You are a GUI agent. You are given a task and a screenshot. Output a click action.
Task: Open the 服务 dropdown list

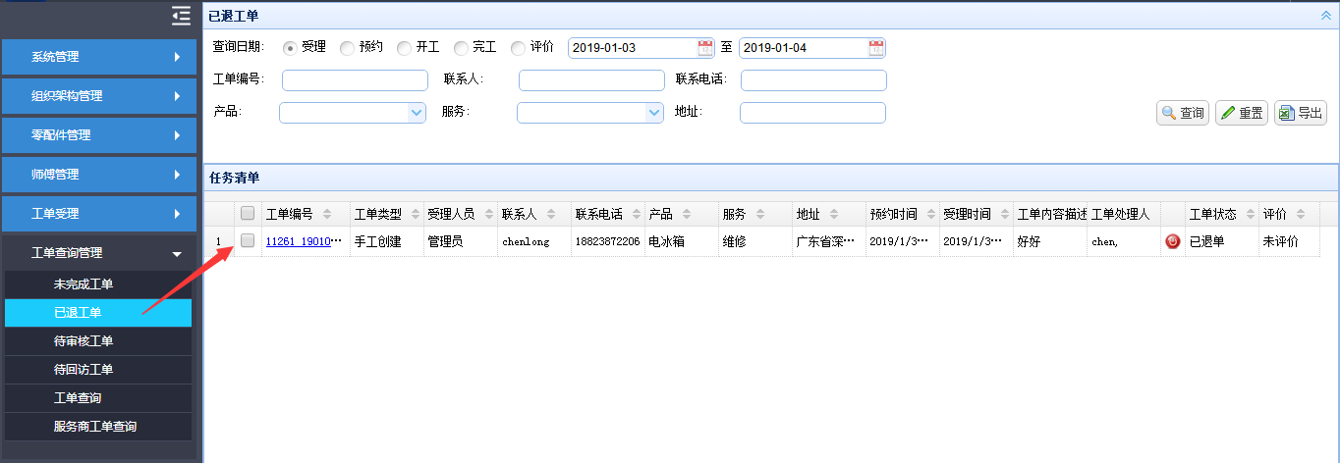654,113
